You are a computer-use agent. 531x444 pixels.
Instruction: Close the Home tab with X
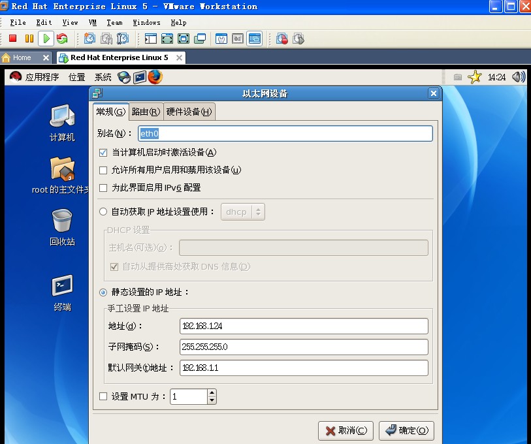pos(46,58)
